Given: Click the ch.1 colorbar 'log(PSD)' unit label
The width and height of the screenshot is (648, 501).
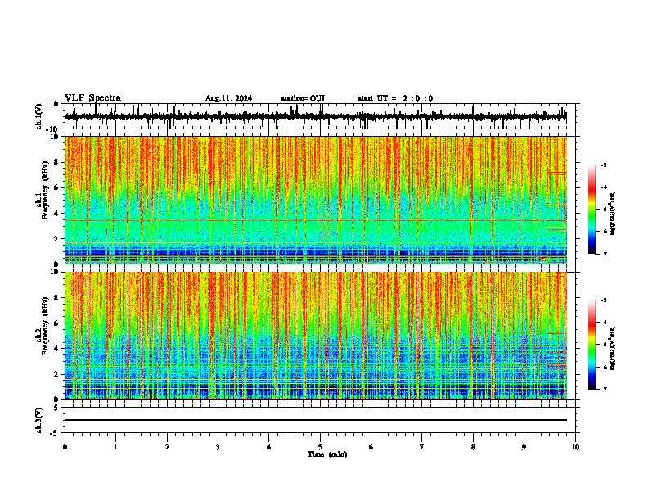Looking at the screenshot, I should click(x=613, y=214).
